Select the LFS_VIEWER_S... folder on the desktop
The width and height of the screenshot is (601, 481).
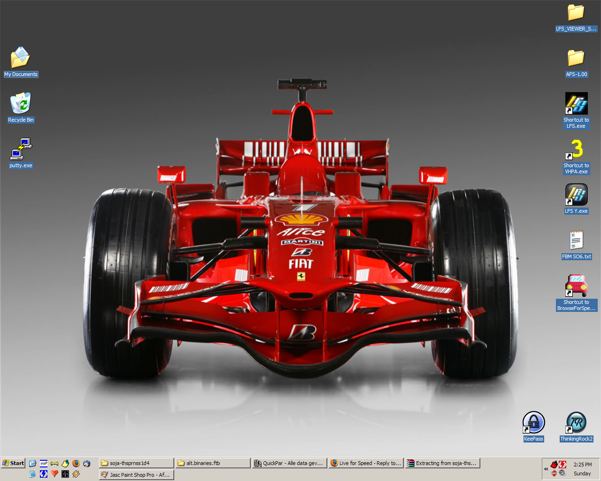click(576, 18)
